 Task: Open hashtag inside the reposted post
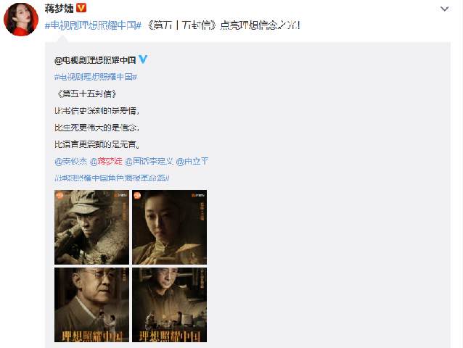[96, 77]
